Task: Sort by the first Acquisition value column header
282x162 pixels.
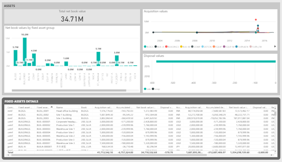Action: pos(103,108)
